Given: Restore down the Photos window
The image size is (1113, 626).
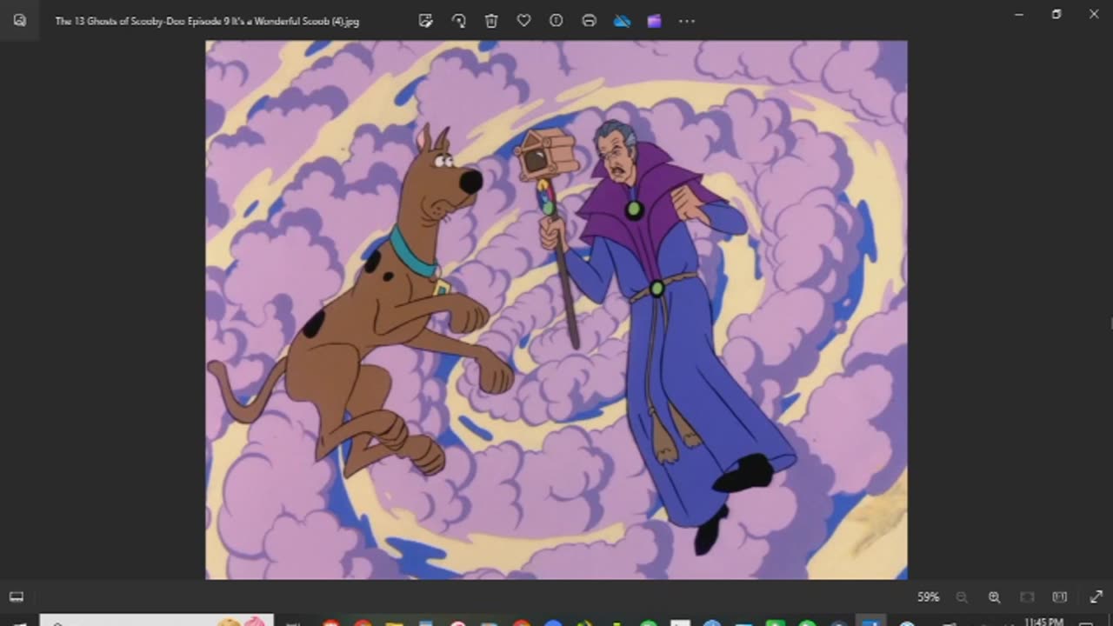Looking at the screenshot, I should pyautogui.click(x=1056, y=14).
